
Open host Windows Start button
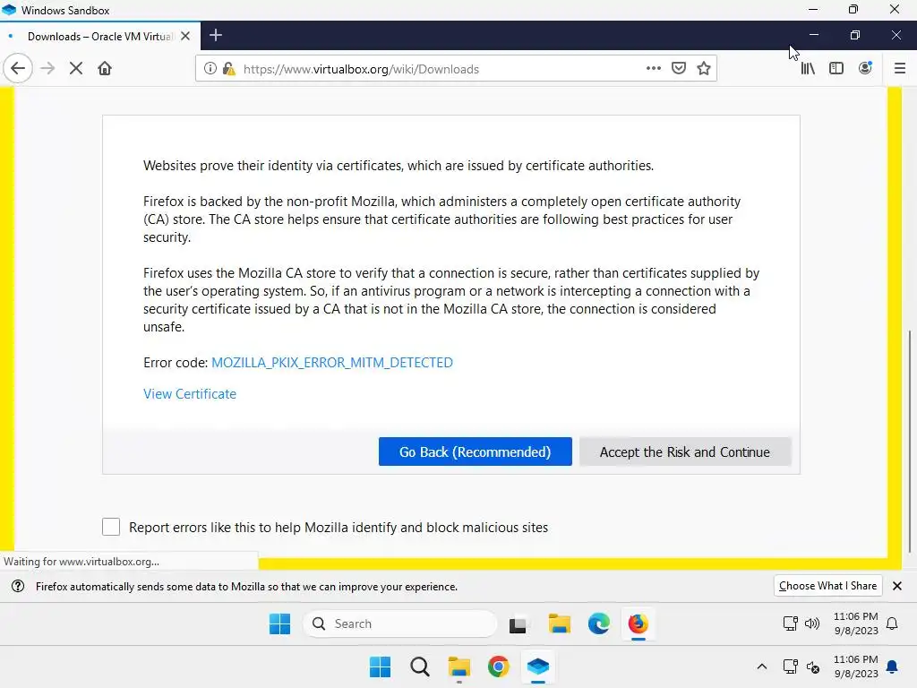click(380, 666)
